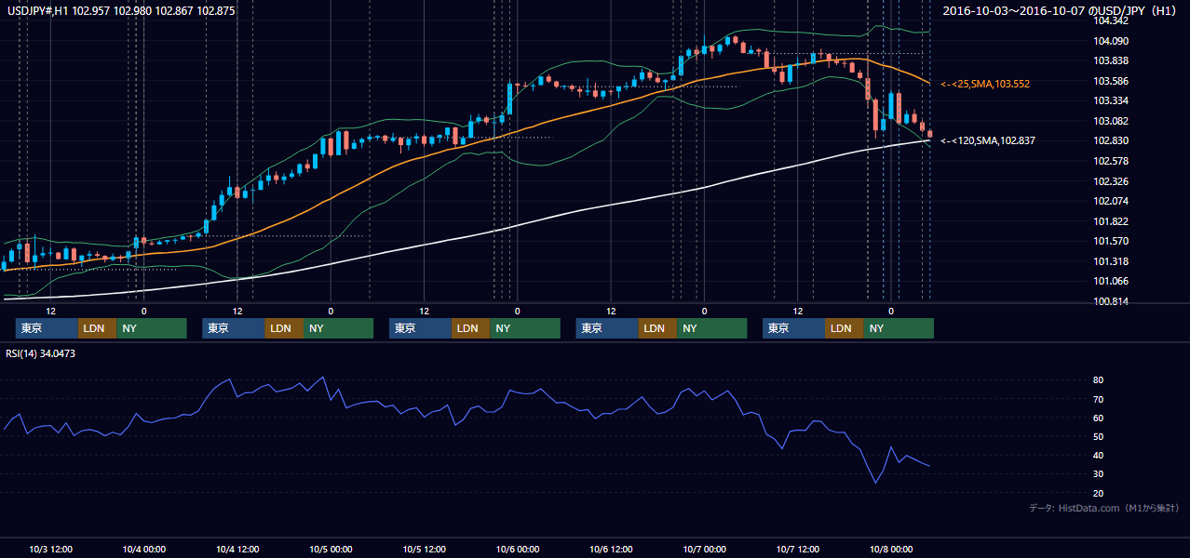Click price axis value 103.334

point(1112,100)
